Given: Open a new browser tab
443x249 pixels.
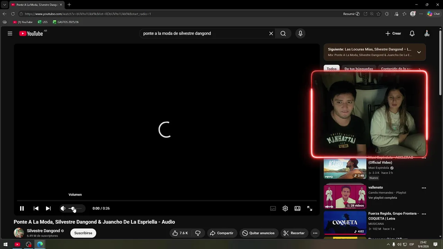Looking at the screenshot, I should (69, 4).
